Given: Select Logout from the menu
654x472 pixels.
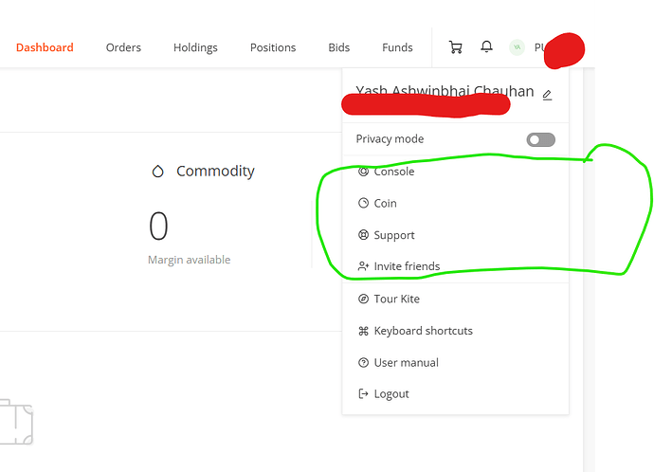Looking at the screenshot, I should pos(456,394).
